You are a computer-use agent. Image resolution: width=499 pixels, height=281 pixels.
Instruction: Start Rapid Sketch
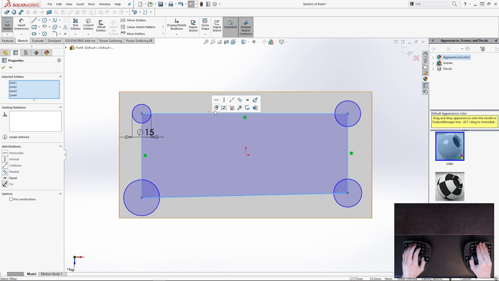tap(217, 25)
